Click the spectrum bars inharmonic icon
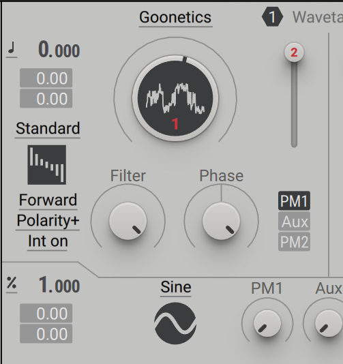Image resolution: width=343 pixels, height=364 pixels. (47, 165)
